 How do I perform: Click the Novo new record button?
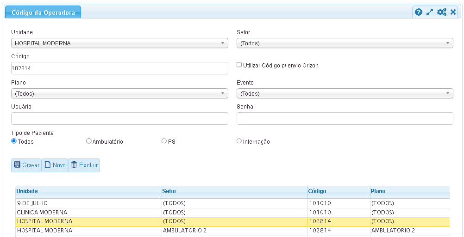[x=55, y=165]
